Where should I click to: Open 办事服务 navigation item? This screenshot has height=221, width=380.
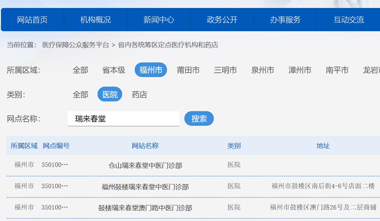click(x=285, y=20)
